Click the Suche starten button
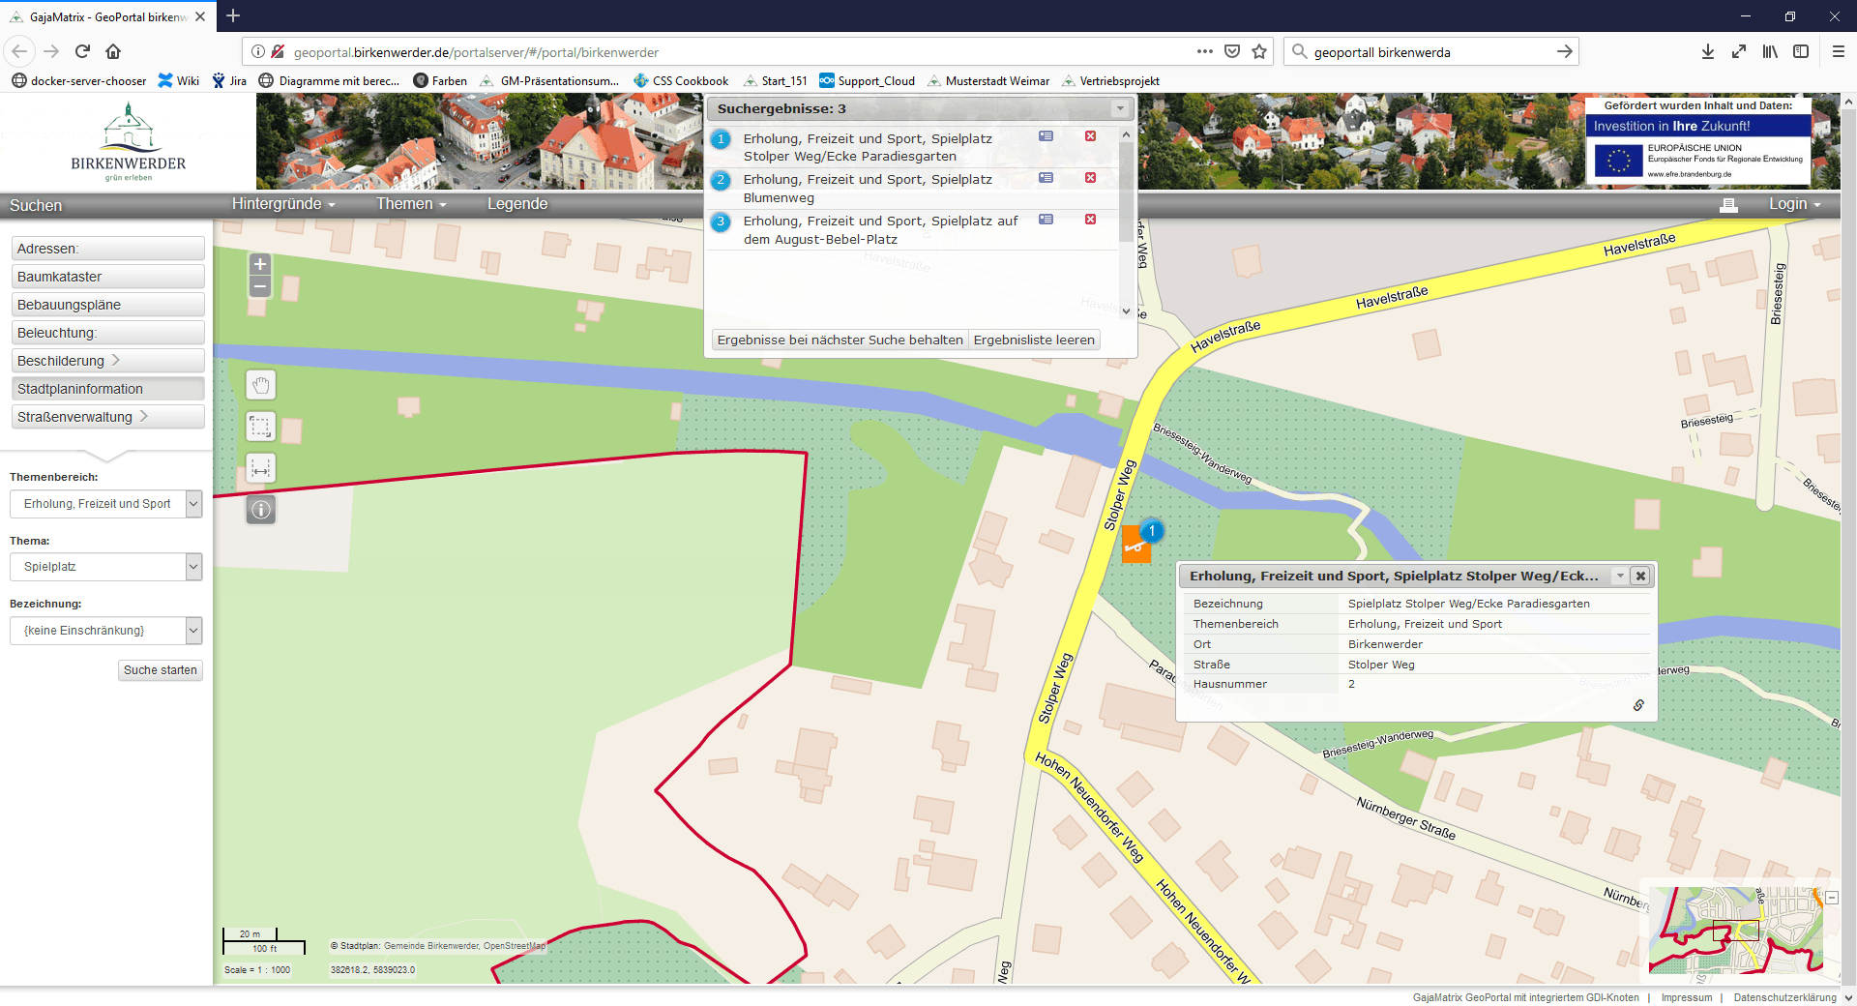The height and width of the screenshot is (1006, 1857). pos(160,670)
